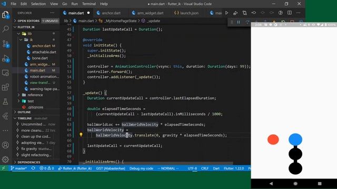337x189 pixels.
Task: Expand the test folder
Action: point(36,101)
